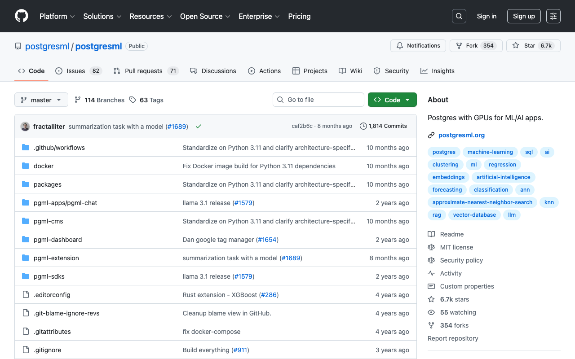
Task: Click the Security policy scale icon
Action: pyautogui.click(x=431, y=260)
